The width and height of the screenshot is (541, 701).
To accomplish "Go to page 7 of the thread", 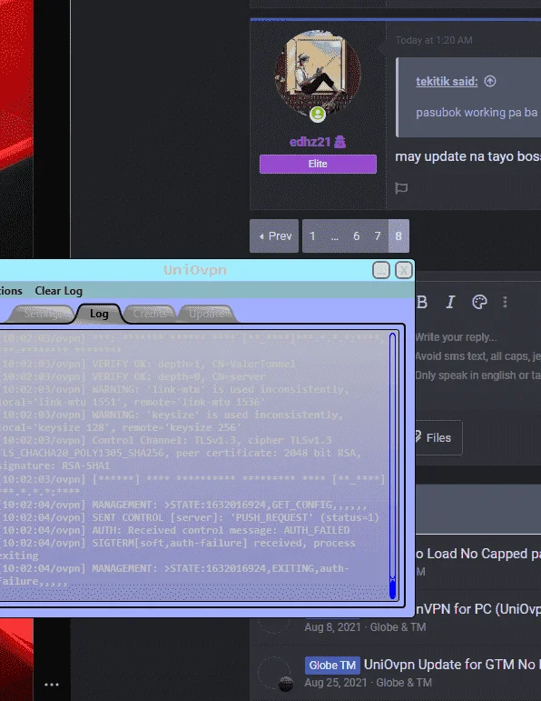I will point(378,236).
